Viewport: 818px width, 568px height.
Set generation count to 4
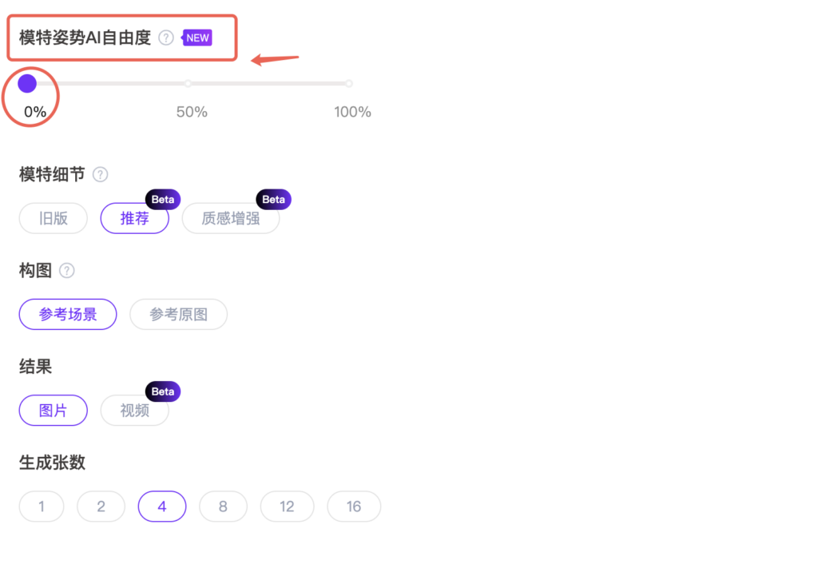[x=162, y=506]
